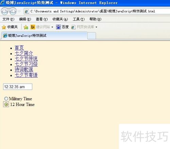Open the 收藏夹 favorites star button
The width and height of the screenshot is (170, 149).
(x=10, y=27)
